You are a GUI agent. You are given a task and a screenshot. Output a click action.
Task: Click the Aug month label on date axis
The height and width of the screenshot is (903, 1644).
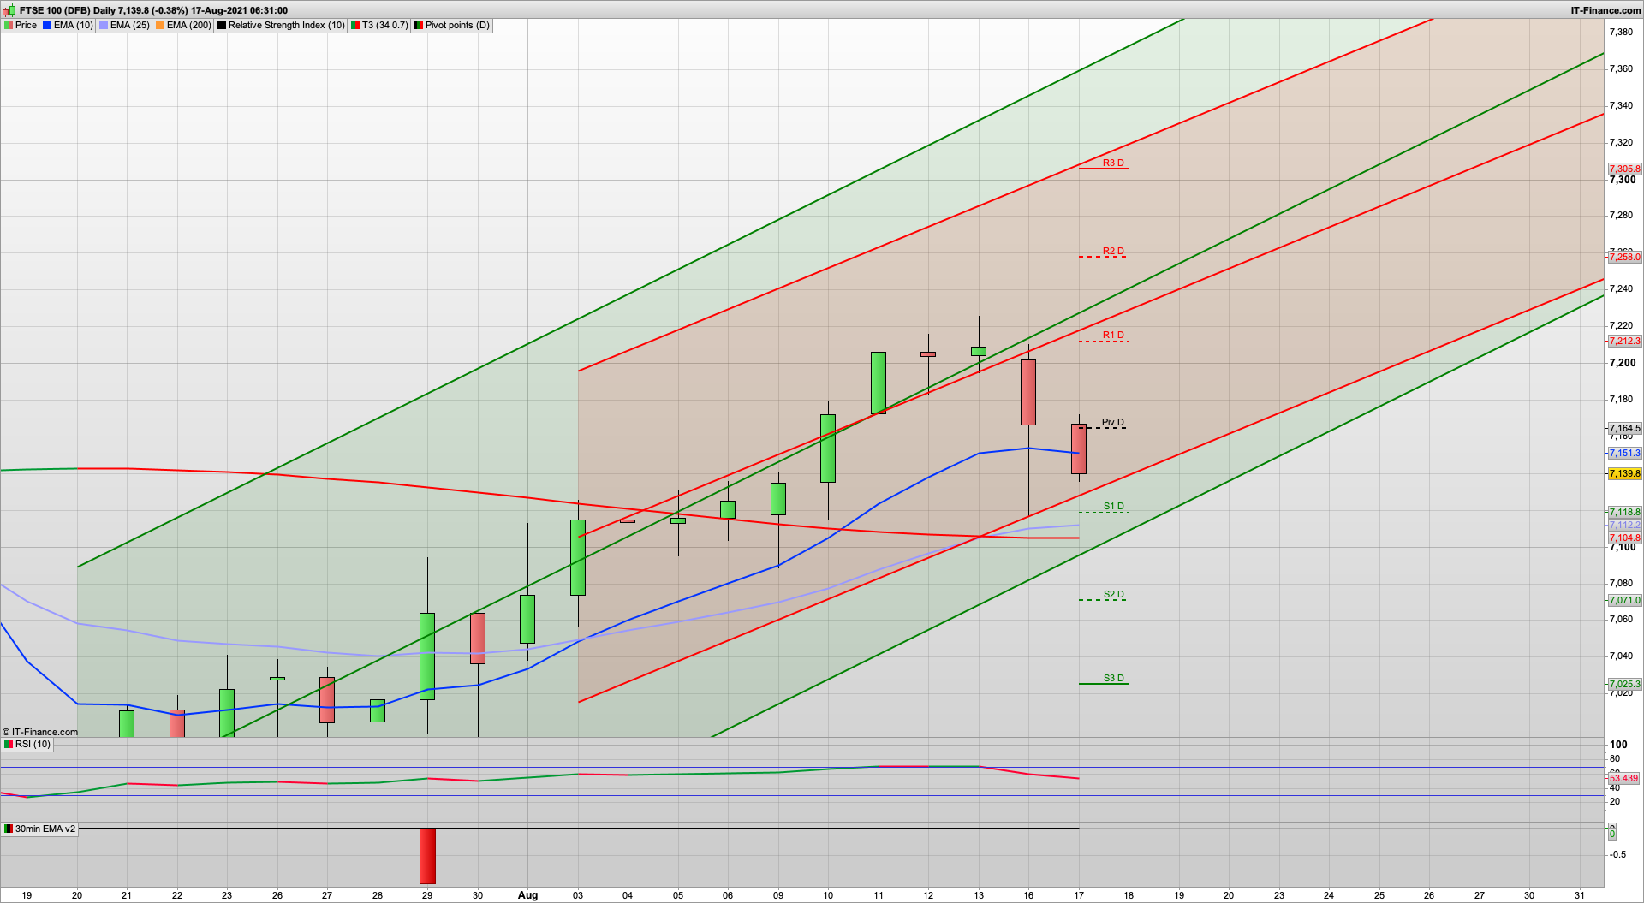528,895
